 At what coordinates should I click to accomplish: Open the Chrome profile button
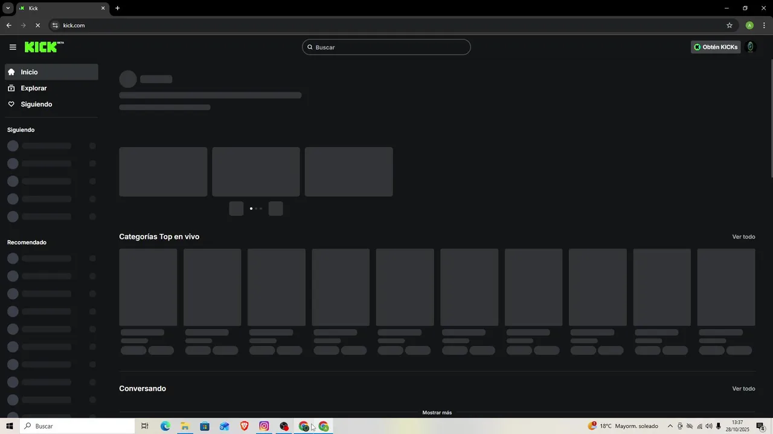coord(749,25)
